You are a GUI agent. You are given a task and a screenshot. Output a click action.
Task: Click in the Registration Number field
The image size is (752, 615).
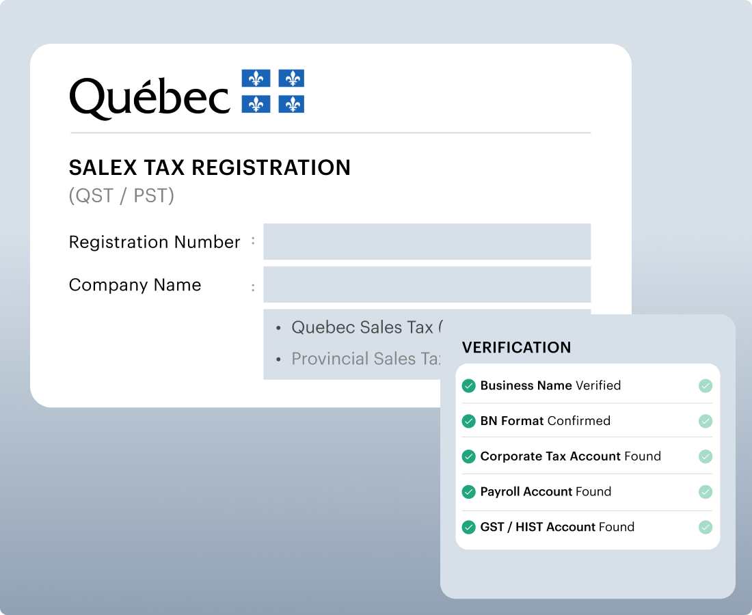point(427,242)
